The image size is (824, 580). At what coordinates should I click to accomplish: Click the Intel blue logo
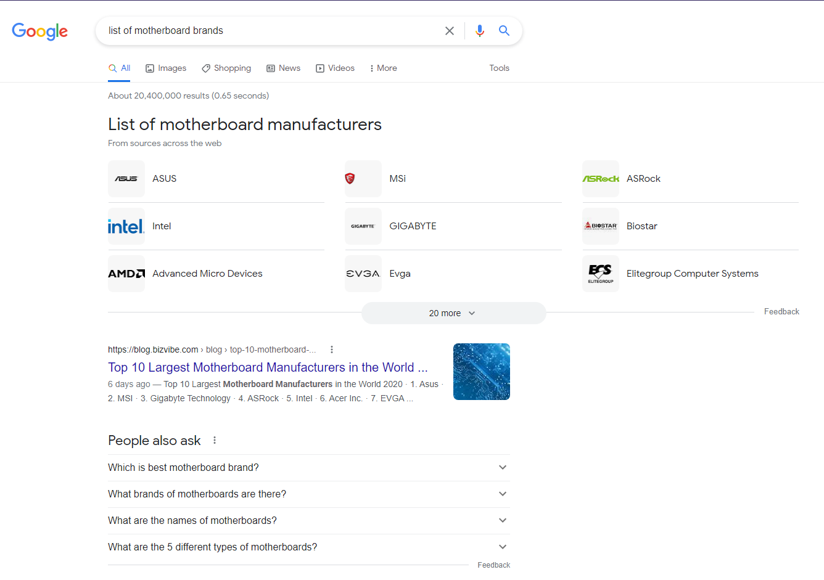(x=126, y=226)
